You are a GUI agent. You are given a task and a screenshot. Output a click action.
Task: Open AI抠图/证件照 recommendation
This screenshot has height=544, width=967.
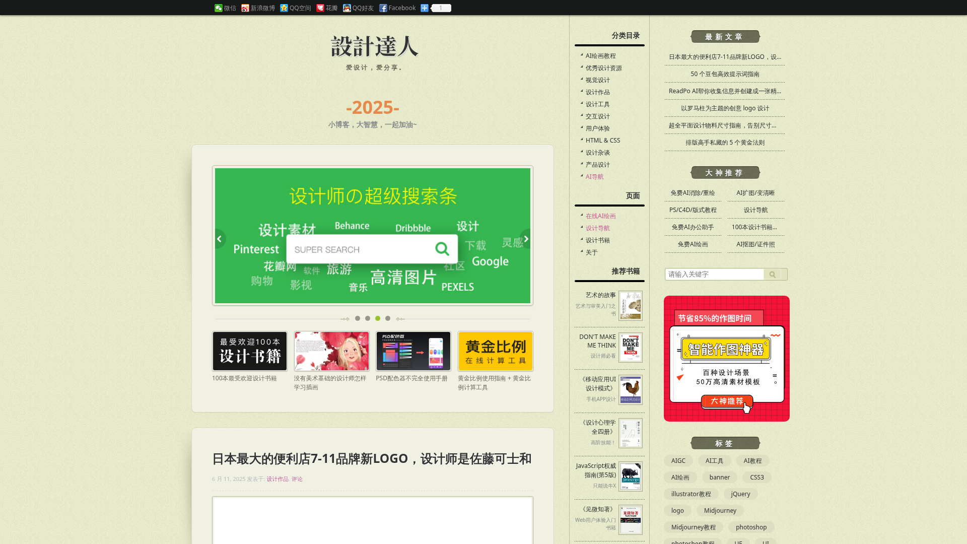[755, 244]
